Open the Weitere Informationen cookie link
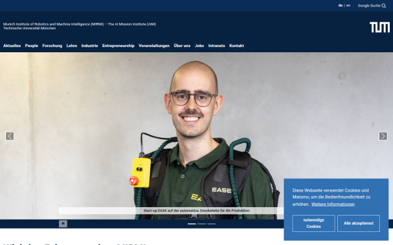 point(333,204)
